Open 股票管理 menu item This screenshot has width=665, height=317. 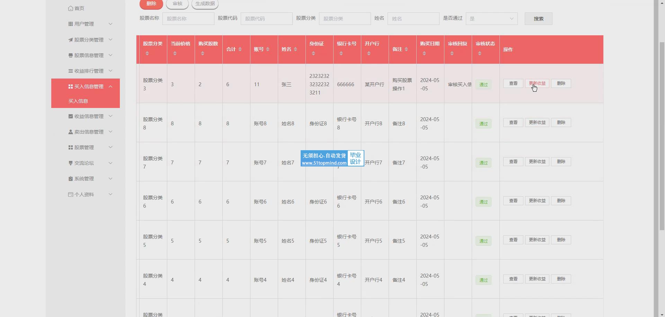pyautogui.click(x=86, y=147)
